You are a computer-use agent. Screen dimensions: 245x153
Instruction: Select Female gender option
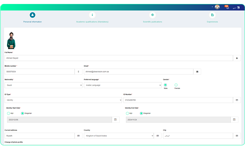[176, 85]
